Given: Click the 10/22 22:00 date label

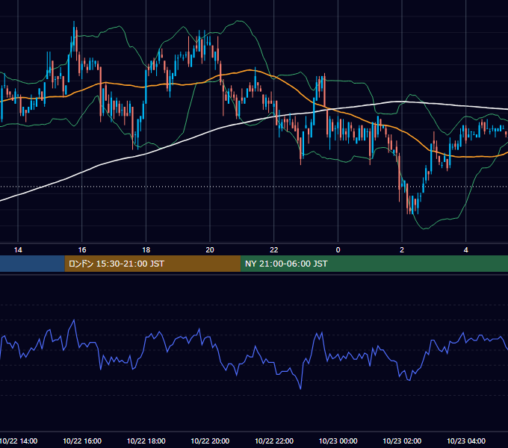Looking at the screenshot, I should [x=274, y=441].
